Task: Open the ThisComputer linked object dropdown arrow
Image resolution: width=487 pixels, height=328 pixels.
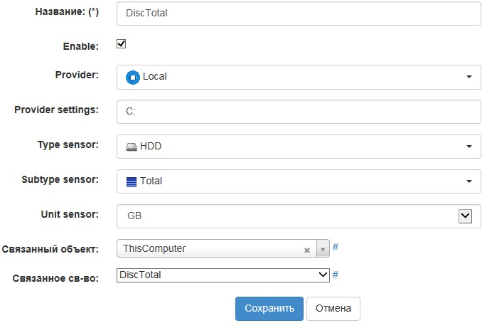Action: click(322, 250)
